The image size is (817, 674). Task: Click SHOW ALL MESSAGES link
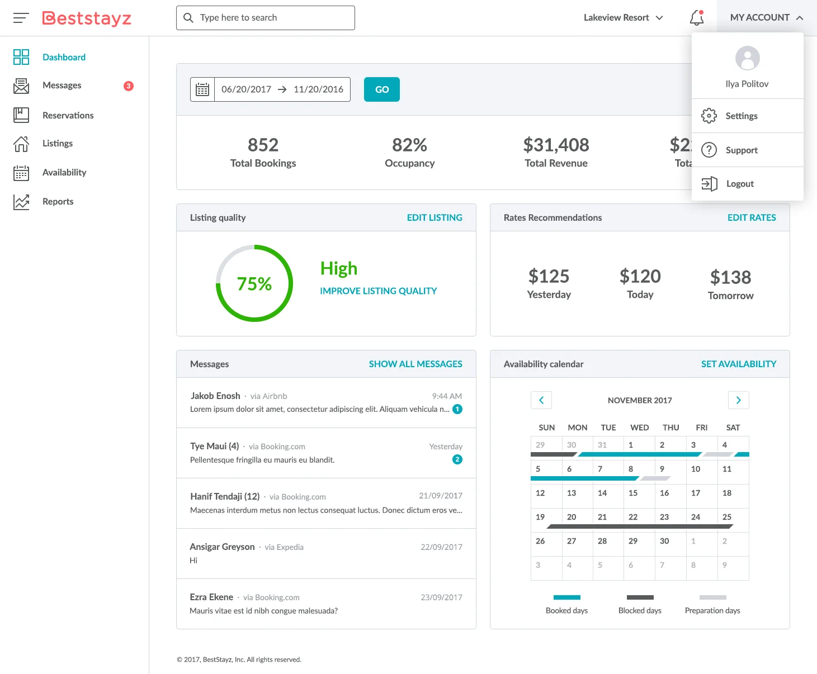point(415,364)
